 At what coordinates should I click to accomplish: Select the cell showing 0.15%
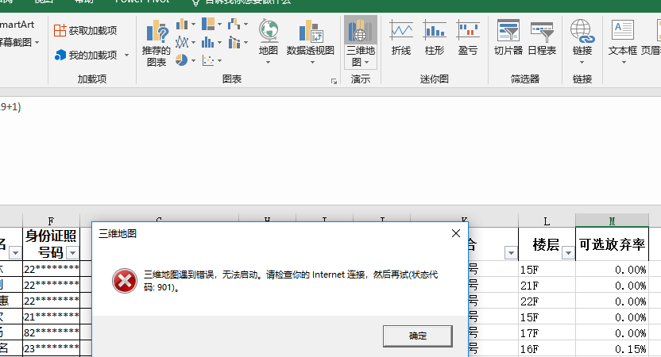click(612, 349)
